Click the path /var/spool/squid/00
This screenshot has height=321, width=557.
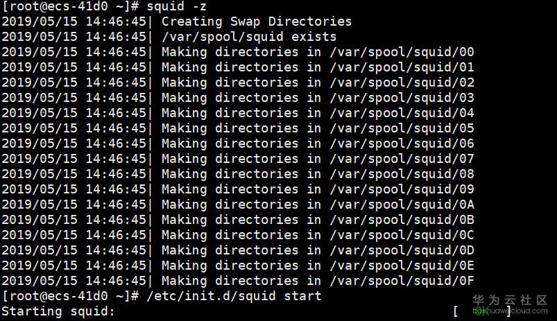402,52
